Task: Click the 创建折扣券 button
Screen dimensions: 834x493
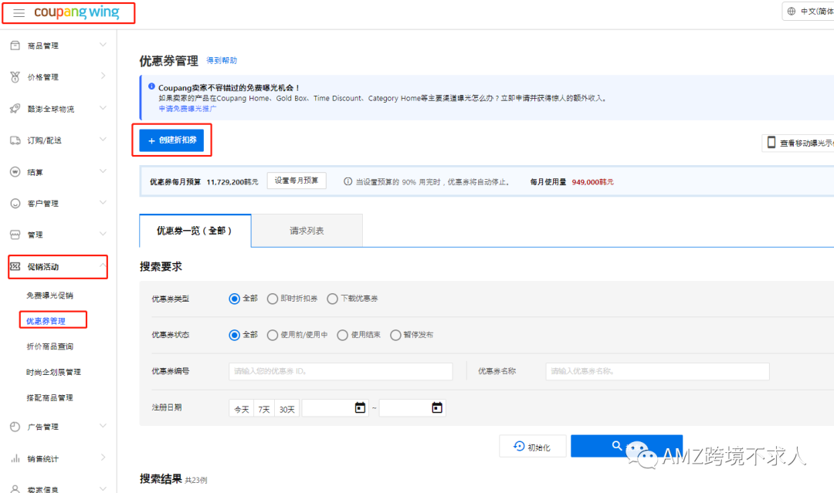Action: point(171,140)
